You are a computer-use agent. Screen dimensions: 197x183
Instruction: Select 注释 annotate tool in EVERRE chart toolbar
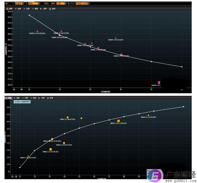click(27, 9)
